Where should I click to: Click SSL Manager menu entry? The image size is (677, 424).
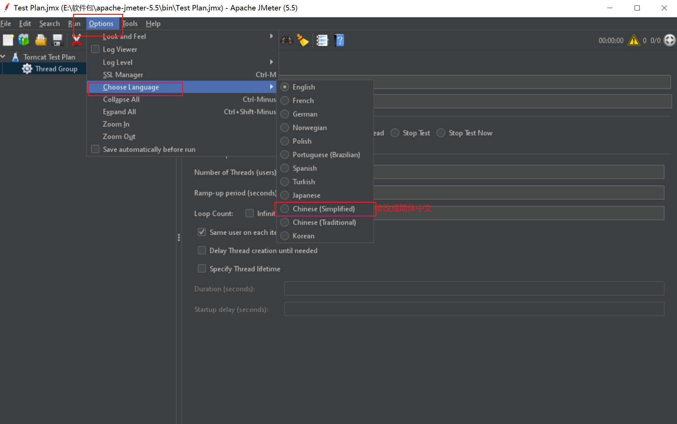[x=182, y=75]
